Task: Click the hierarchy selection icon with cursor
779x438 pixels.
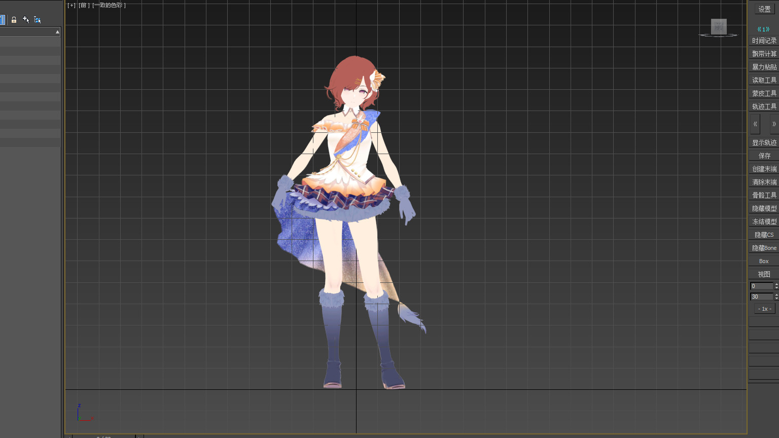Action: coord(38,20)
